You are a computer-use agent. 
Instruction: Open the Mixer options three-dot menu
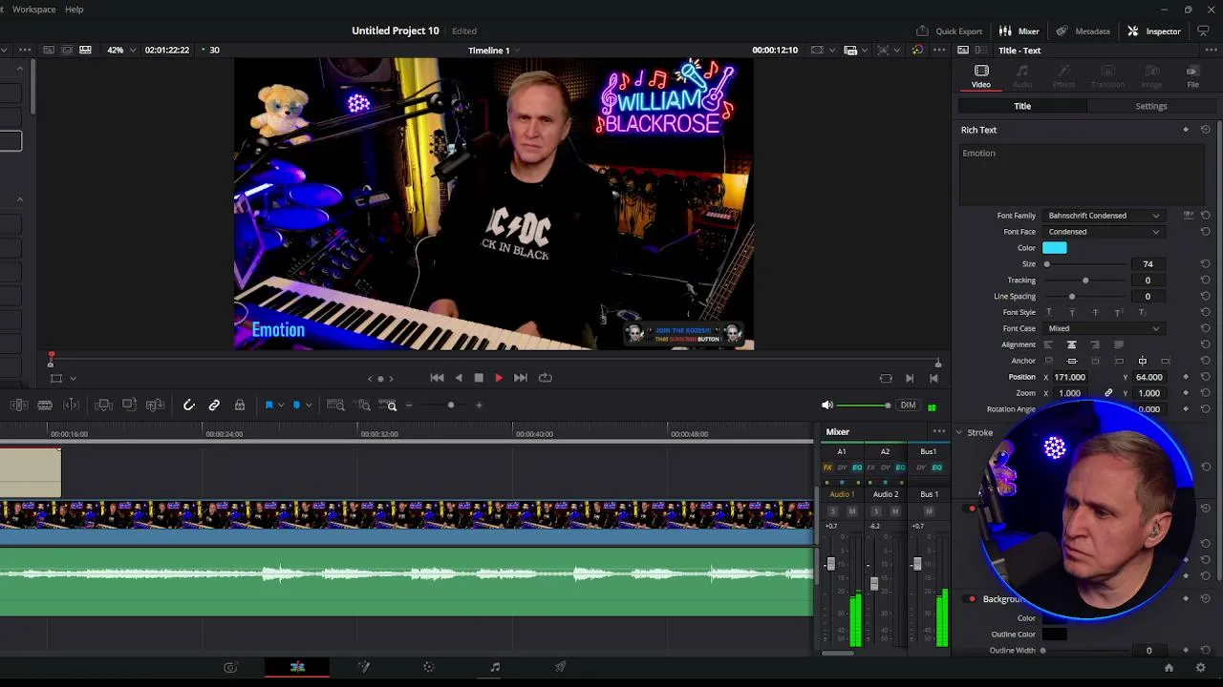click(x=939, y=432)
